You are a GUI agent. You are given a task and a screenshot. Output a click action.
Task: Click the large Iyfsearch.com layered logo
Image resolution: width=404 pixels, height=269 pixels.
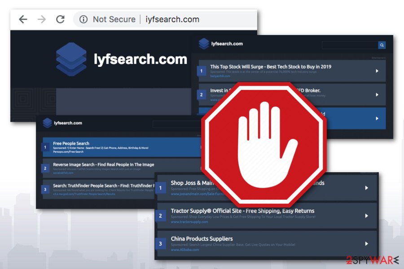[x=71, y=59]
